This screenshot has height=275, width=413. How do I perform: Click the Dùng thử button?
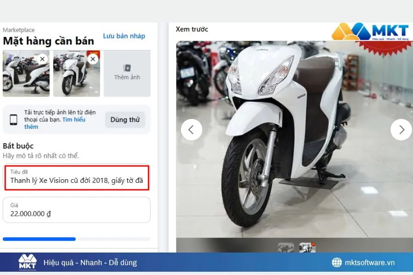point(125,119)
